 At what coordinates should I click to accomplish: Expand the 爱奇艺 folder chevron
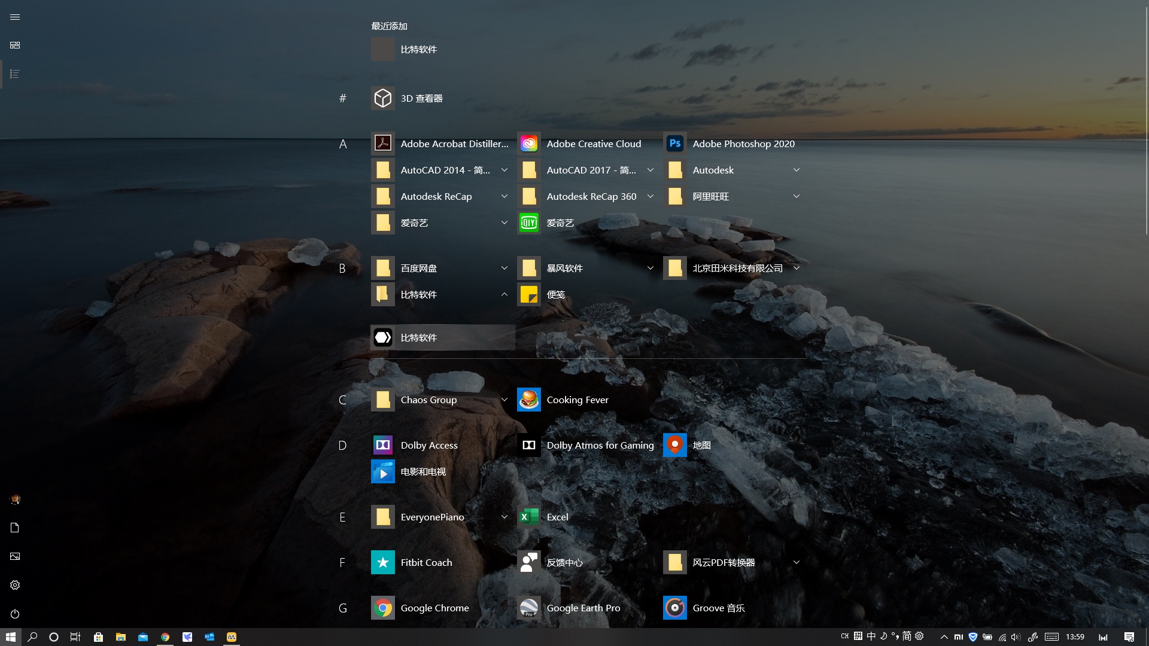[x=504, y=223]
